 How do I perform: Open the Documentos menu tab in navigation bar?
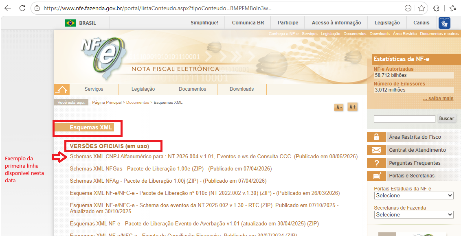tap(193, 90)
